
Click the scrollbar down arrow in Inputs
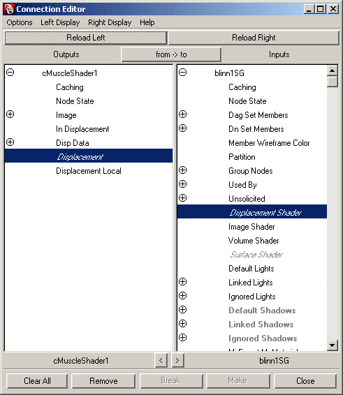[333, 345]
